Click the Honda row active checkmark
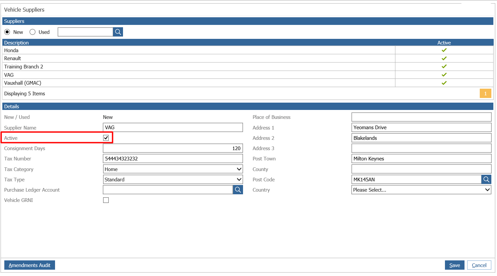The image size is (497, 276). (444, 50)
